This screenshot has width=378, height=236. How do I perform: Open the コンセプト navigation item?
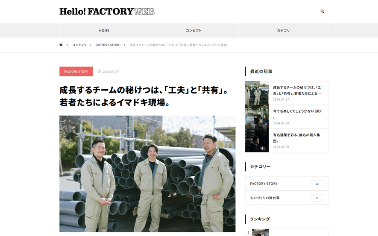(x=193, y=31)
